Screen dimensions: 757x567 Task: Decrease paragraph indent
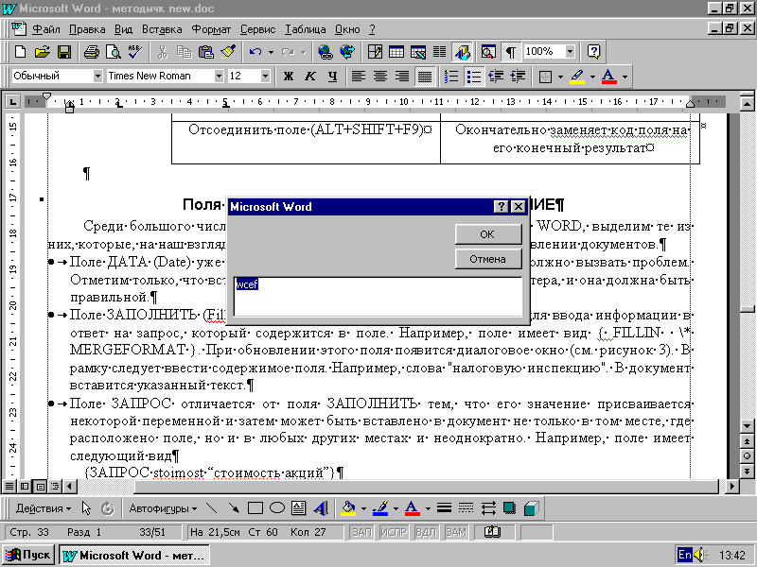(x=496, y=77)
